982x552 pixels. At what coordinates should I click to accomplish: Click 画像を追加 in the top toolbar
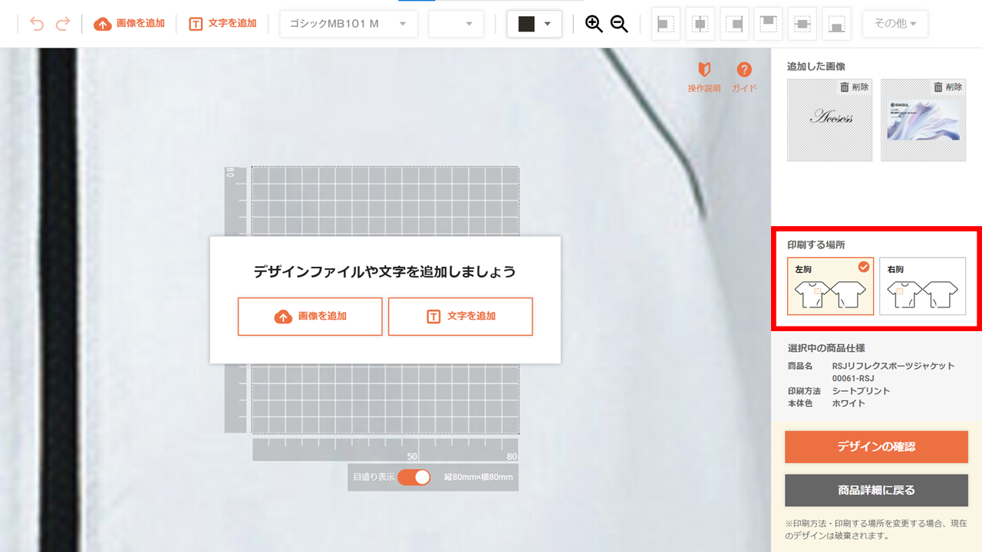click(x=129, y=24)
